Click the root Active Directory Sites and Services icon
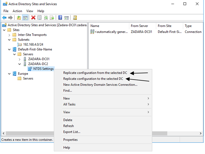The width and height of the screenshot is (205, 154). 4,25
